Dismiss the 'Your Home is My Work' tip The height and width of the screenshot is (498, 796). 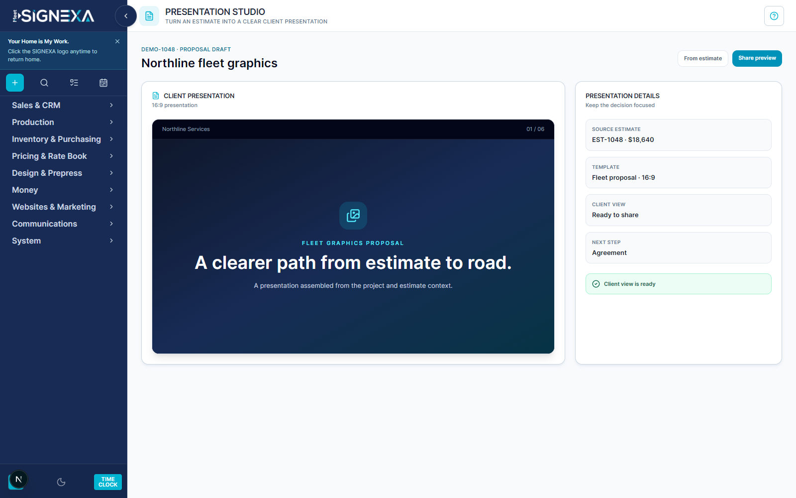pos(117,41)
